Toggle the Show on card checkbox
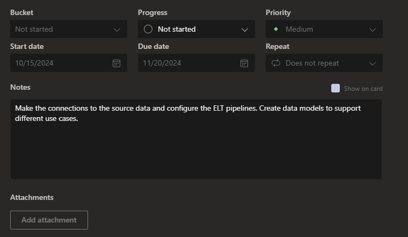The height and width of the screenshot is (237, 408). coord(336,88)
